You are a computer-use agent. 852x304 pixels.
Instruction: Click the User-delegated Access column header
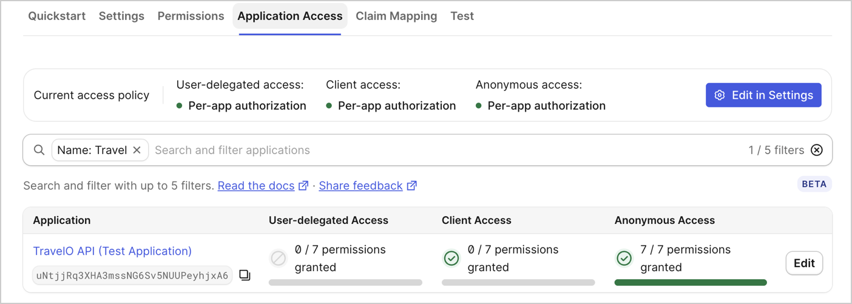pyautogui.click(x=328, y=220)
